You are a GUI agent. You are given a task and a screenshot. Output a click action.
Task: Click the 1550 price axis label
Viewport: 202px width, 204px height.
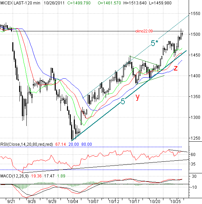click(196, 14)
